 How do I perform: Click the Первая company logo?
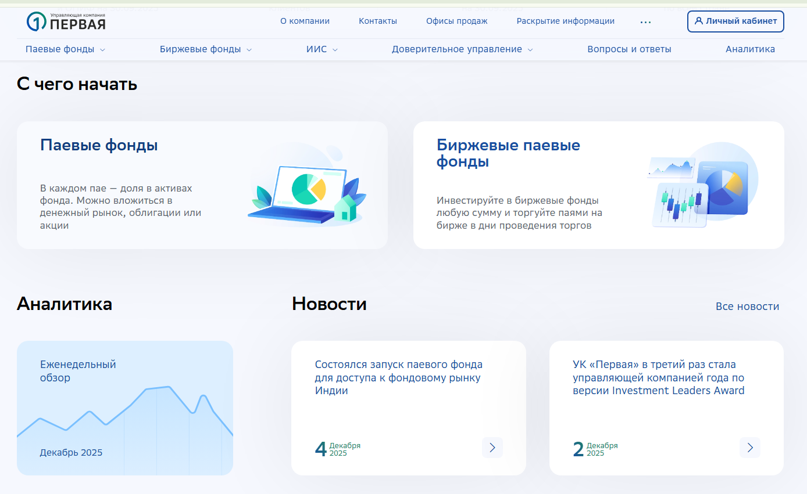point(66,21)
